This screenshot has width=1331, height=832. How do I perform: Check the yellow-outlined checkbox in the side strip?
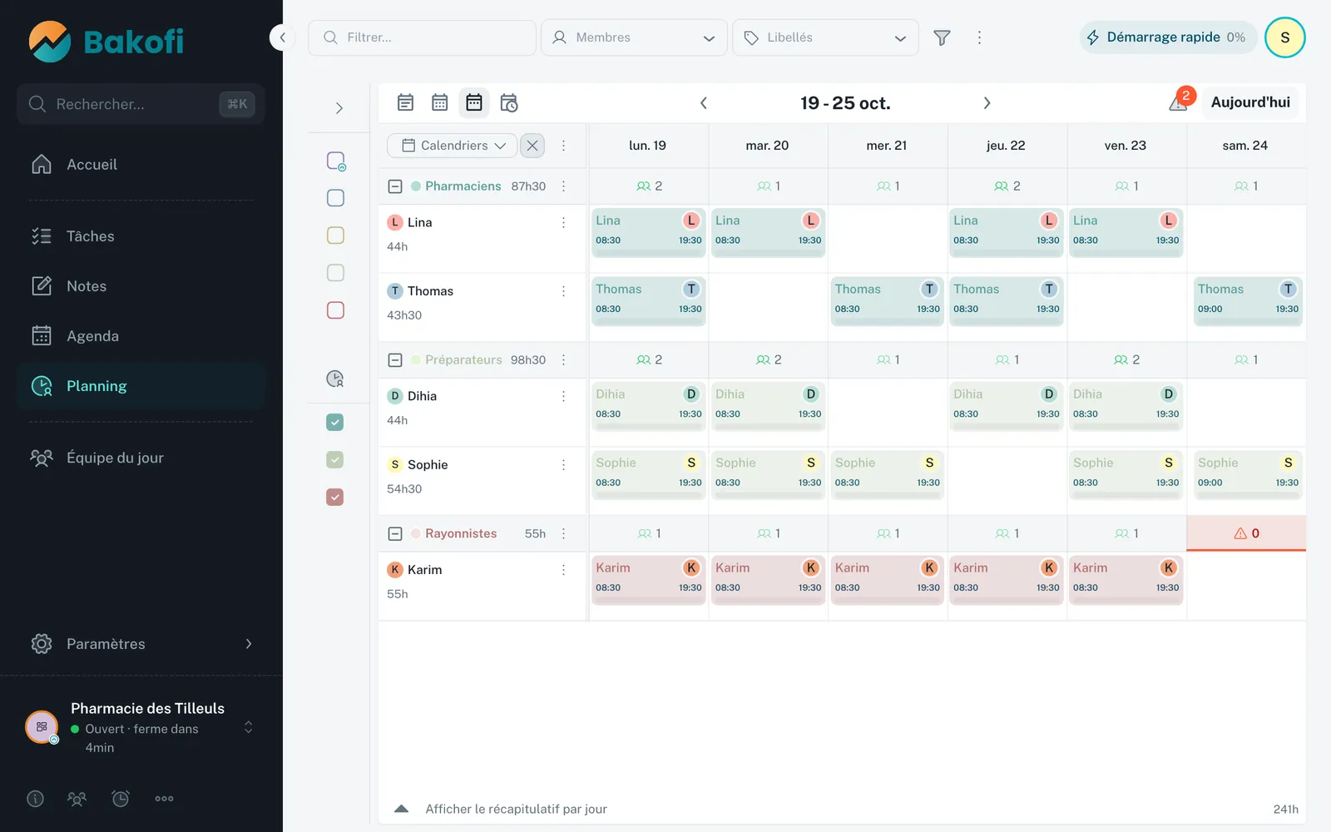[x=335, y=235]
